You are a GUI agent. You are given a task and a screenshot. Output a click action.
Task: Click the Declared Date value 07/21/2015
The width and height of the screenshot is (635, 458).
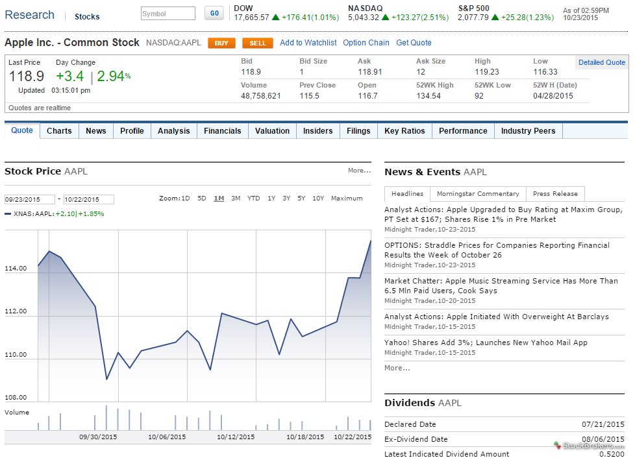pyautogui.click(x=603, y=424)
